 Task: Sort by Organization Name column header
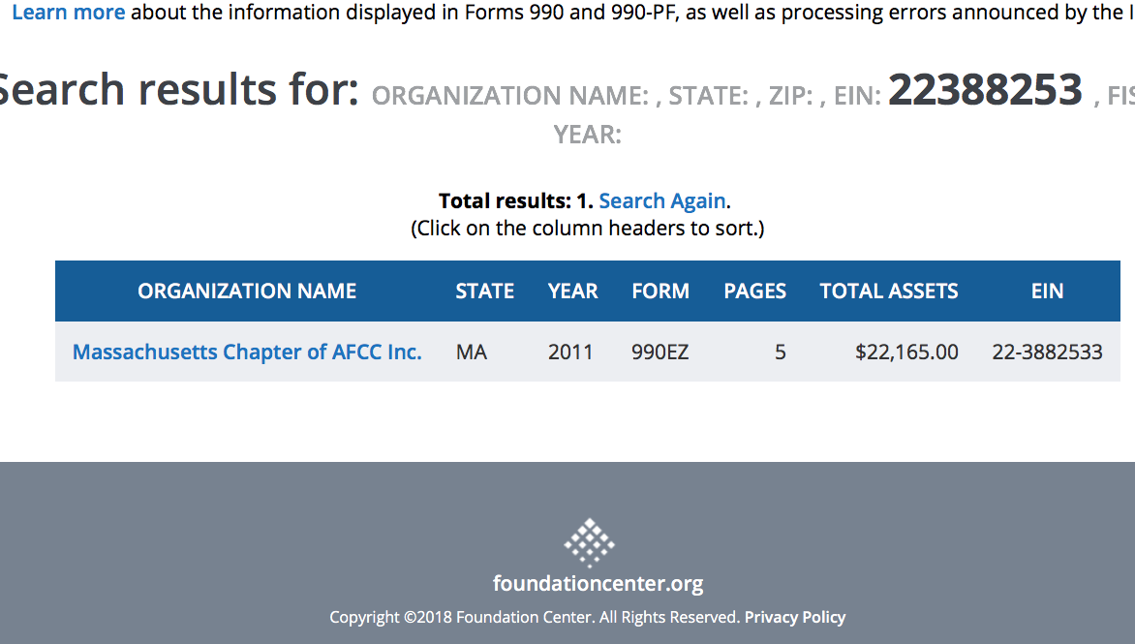[247, 291]
